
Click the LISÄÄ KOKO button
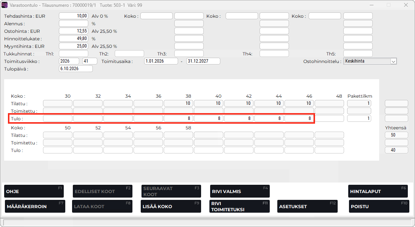[x=171, y=206]
